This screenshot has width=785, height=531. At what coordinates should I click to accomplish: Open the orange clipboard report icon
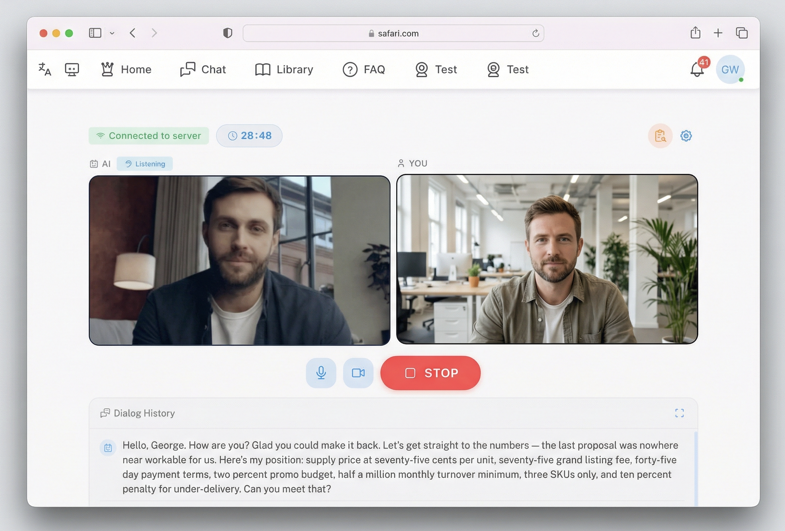click(660, 136)
